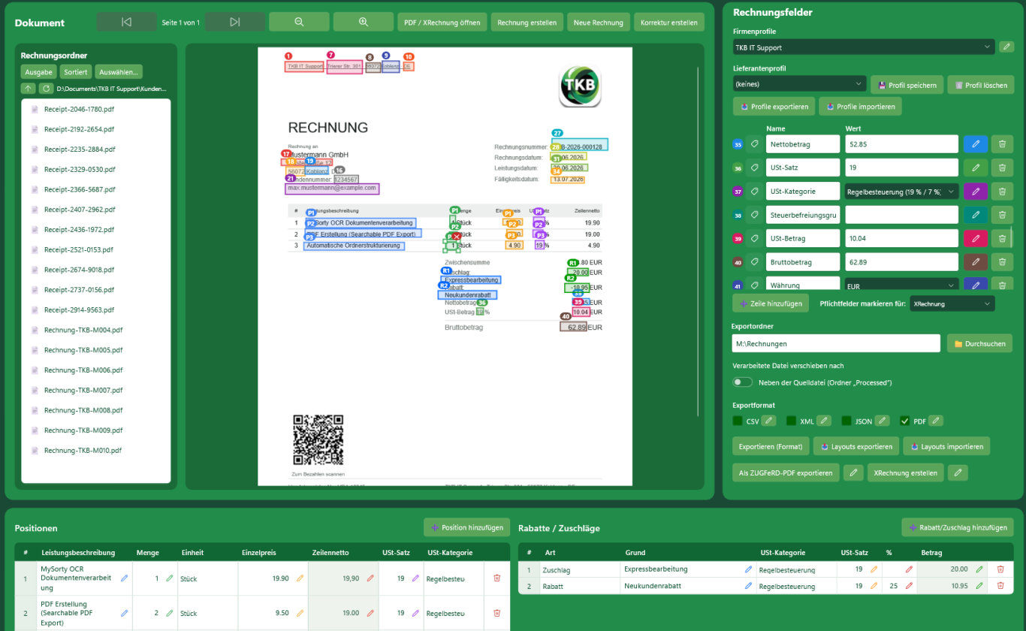Image resolution: width=1026 pixels, height=631 pixels.
Task: Click the blue color swatch for Nettobetrag
Action: (976, 143)
